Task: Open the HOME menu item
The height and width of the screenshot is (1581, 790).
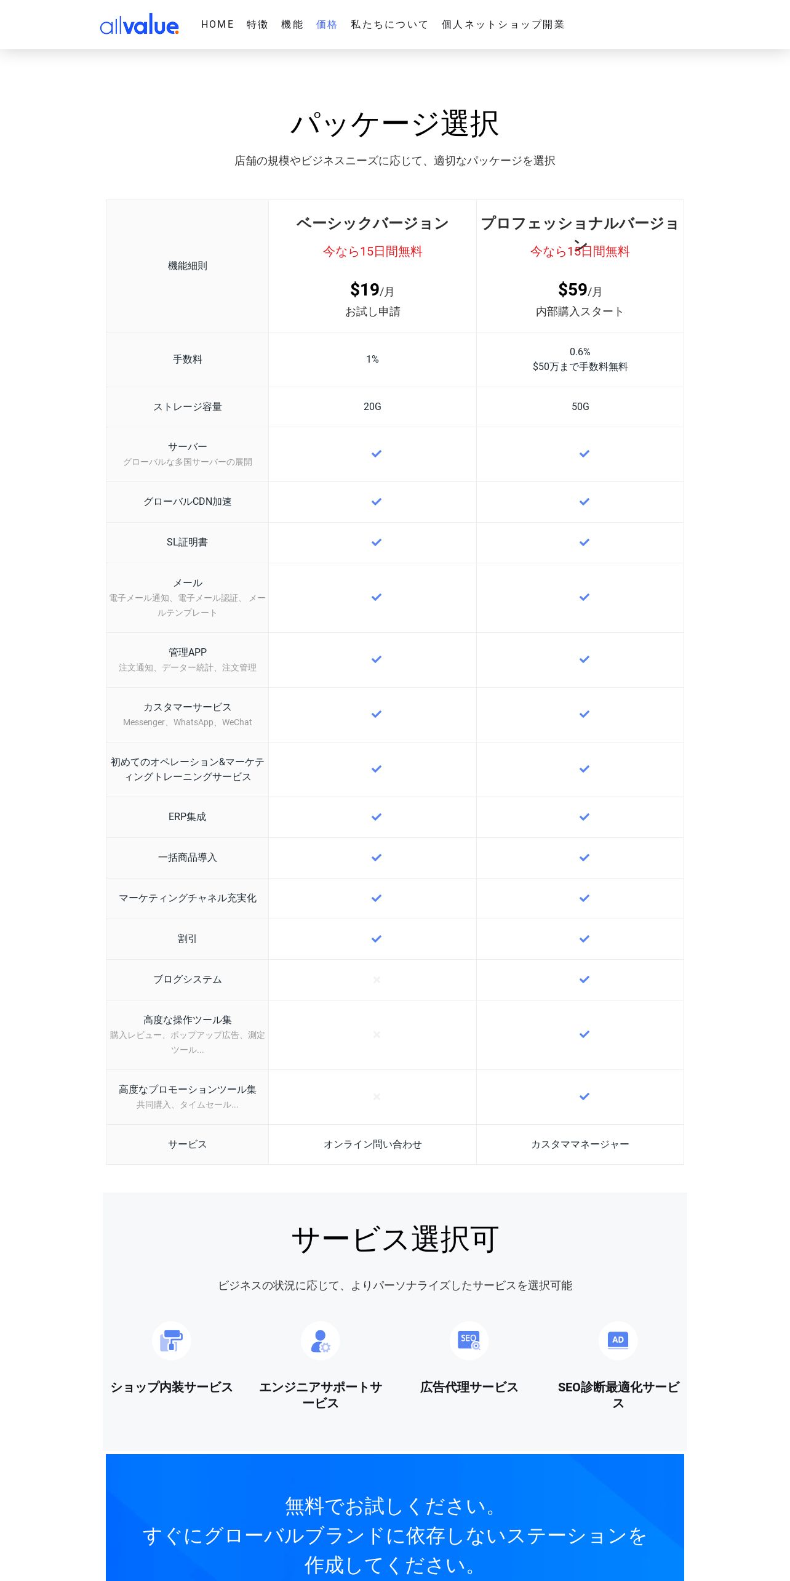Action: (217, 25)
